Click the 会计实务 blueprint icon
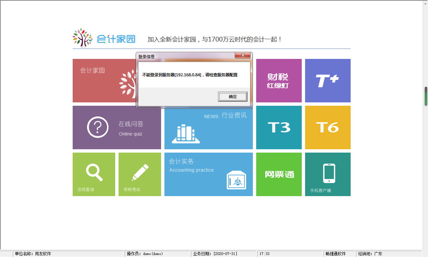 [x=236, y=180]
